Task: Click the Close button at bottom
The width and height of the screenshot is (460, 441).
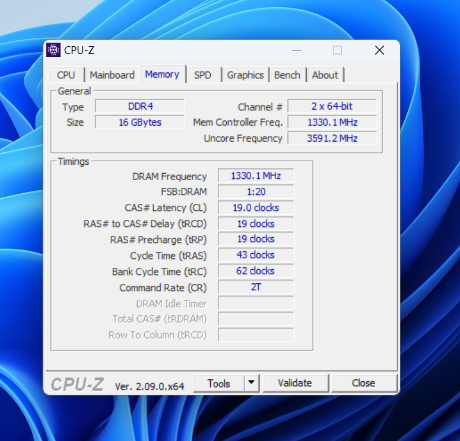Action: click(x=364, y=384)
